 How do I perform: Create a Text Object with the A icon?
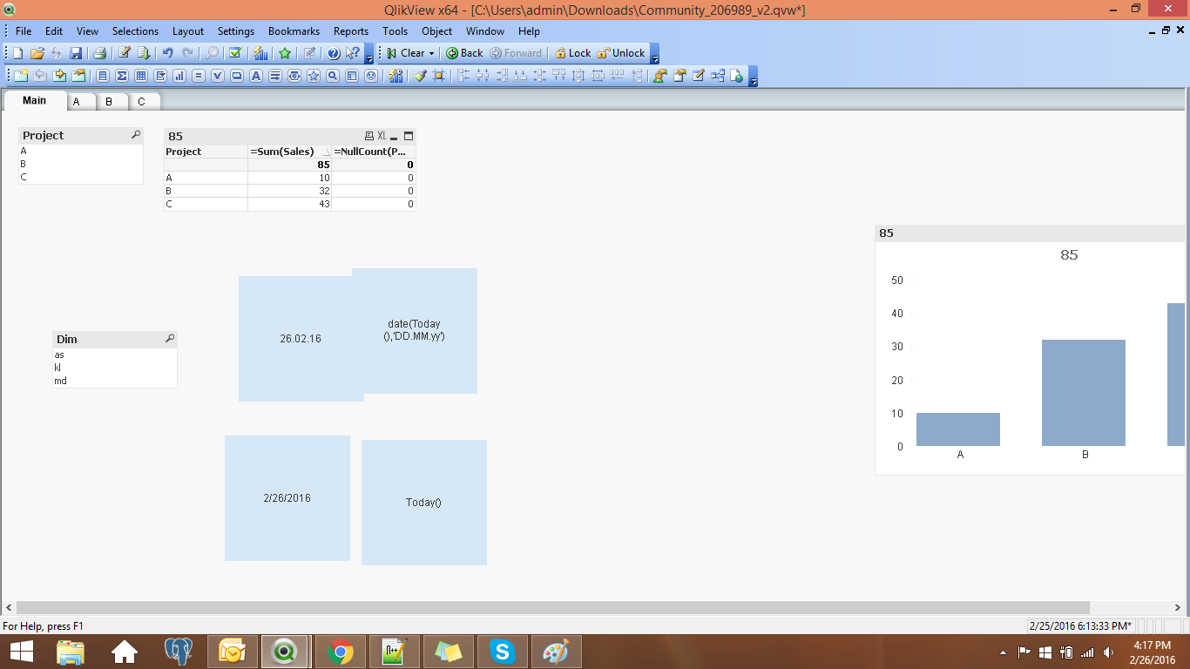pyautogui.click(x=256, y=76)
